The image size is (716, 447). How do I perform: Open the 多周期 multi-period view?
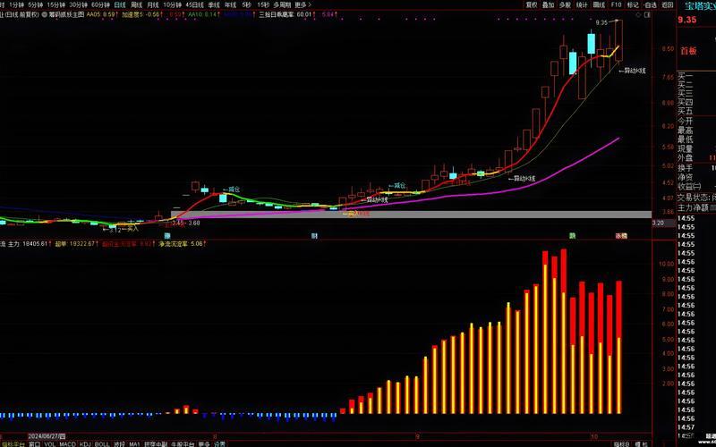click(282, 4)
